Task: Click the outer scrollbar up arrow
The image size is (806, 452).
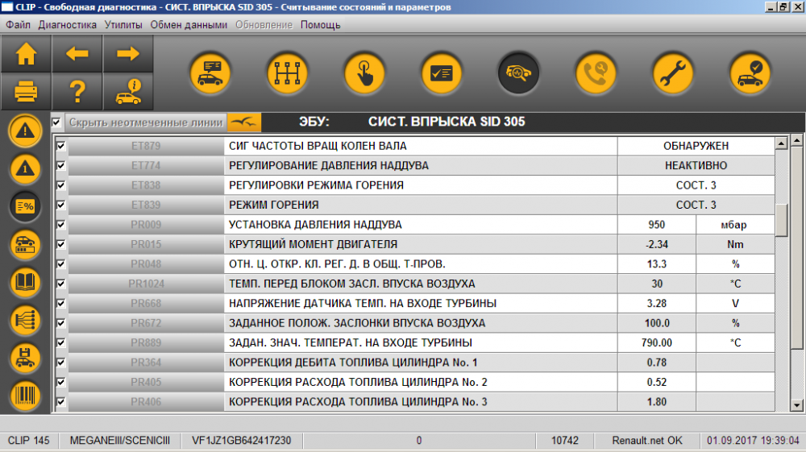Action: (797, 139)
